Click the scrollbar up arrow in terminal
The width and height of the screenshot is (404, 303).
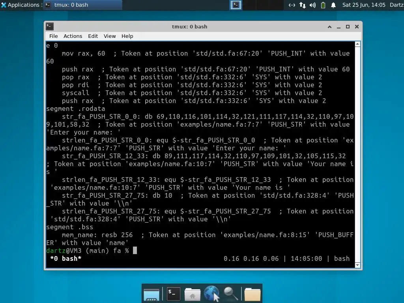357,44
